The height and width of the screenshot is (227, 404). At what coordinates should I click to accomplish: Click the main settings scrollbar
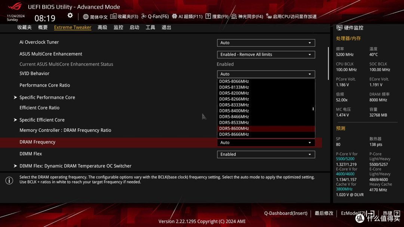(x=328, y=63)
